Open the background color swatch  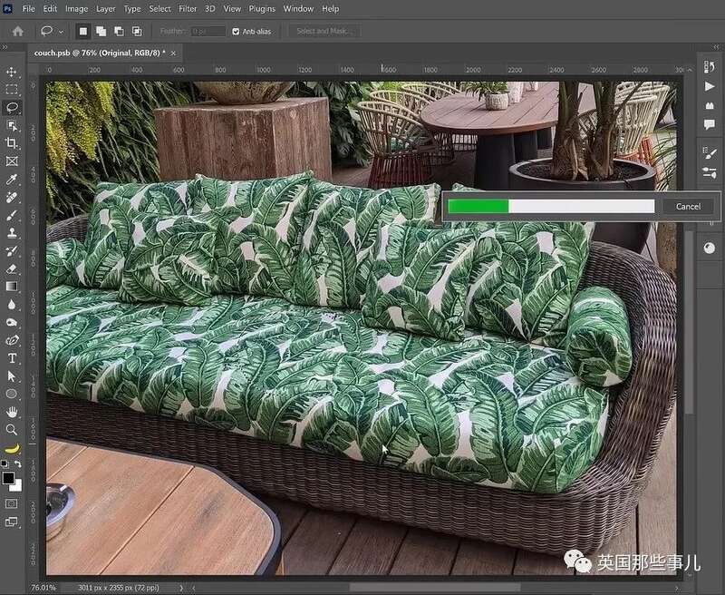click(17, 486)
